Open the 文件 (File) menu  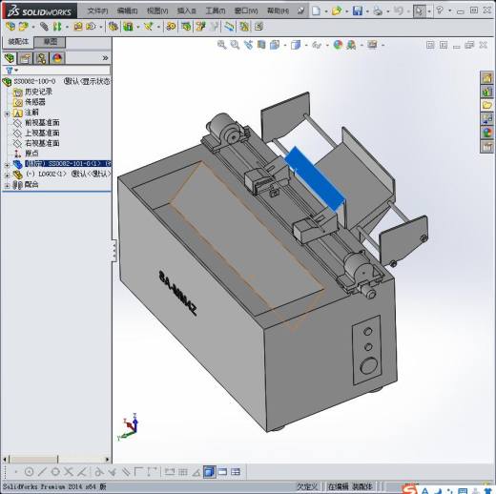tap(97, 11)
